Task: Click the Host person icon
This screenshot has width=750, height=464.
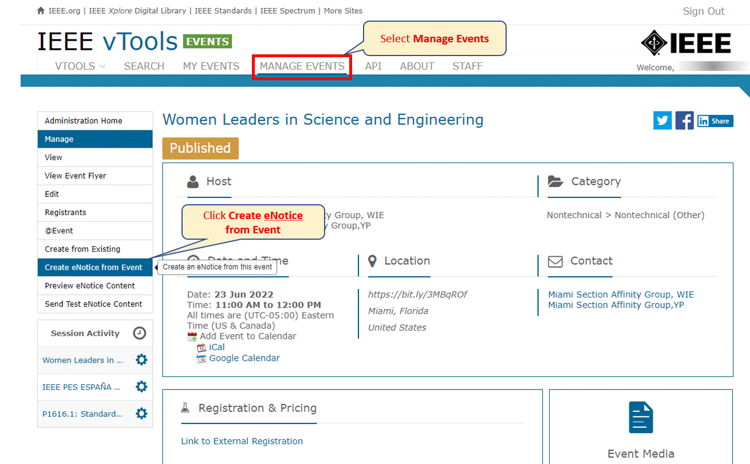Action: tap(193, 182)
